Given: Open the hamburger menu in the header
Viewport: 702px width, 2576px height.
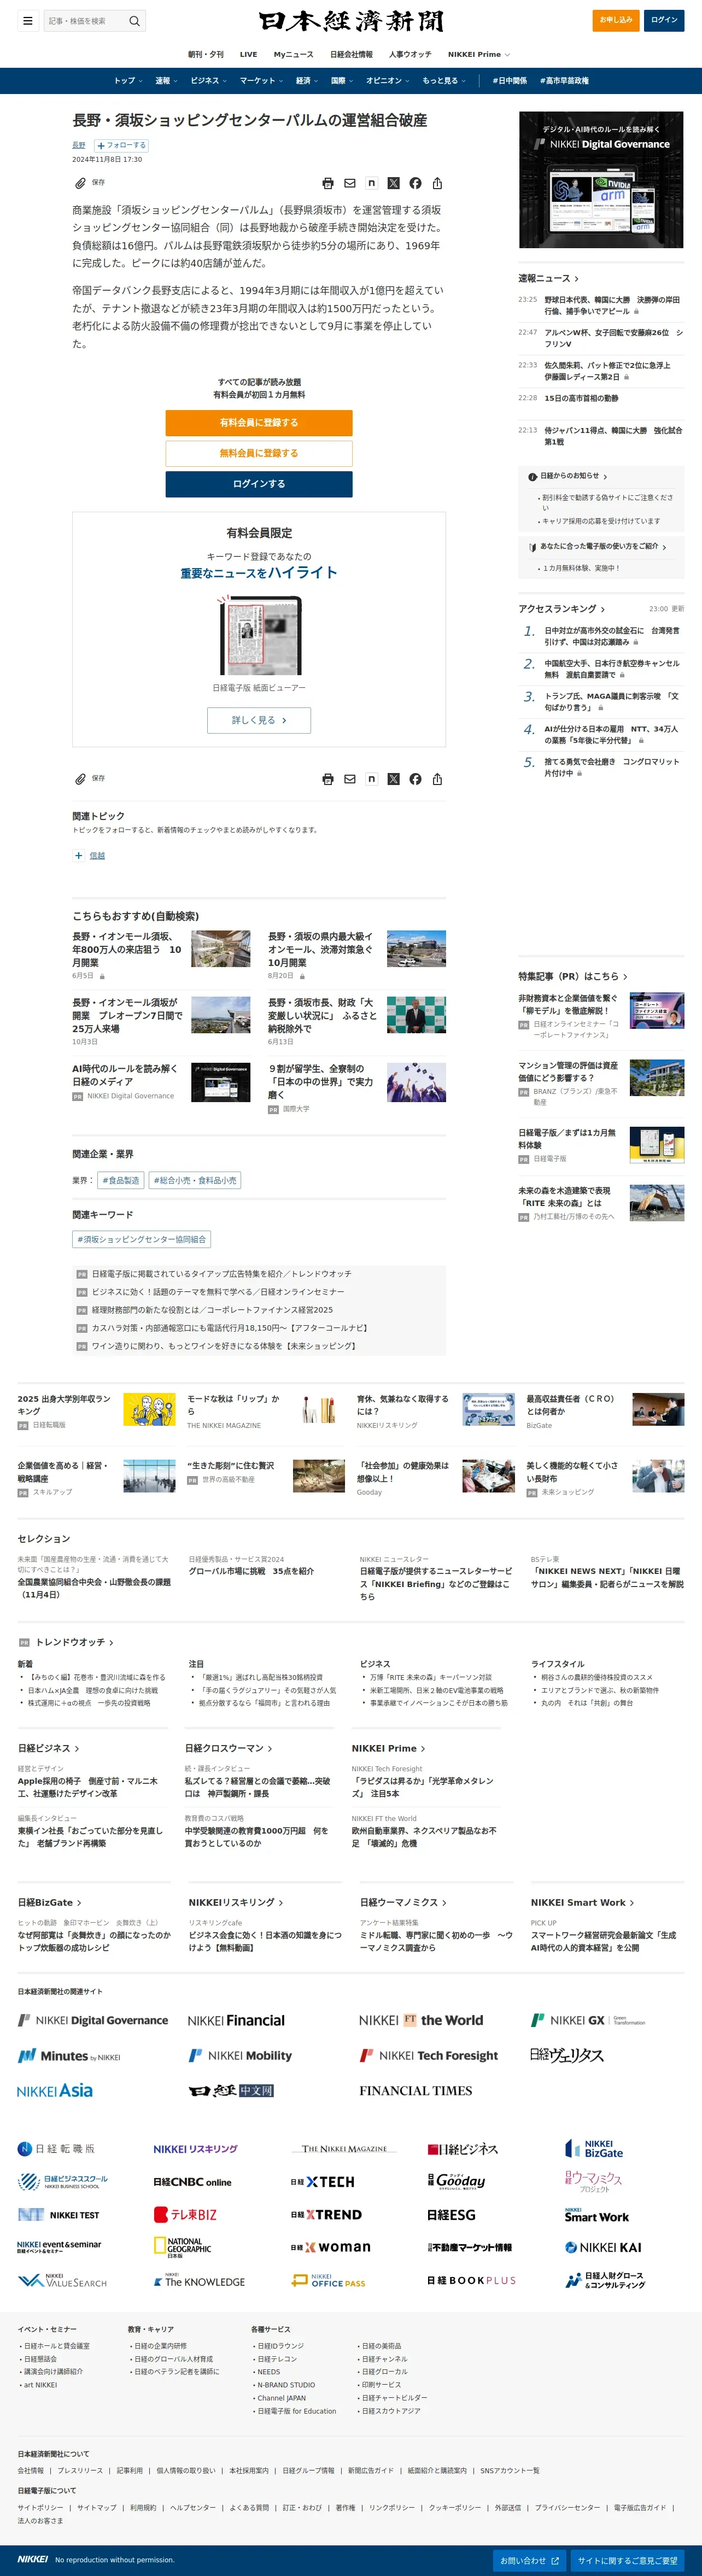Looking at the screenshot, I should click(x=28, y=20).
